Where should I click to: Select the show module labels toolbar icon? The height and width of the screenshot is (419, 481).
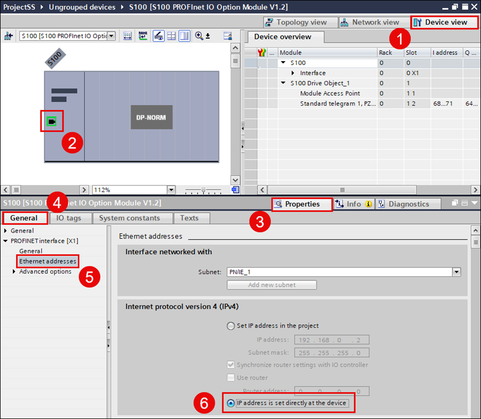[142, 37]
